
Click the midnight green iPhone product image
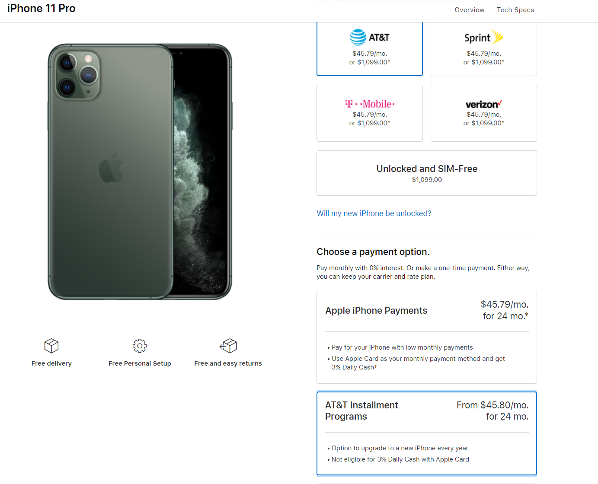[x=140, y=172]
